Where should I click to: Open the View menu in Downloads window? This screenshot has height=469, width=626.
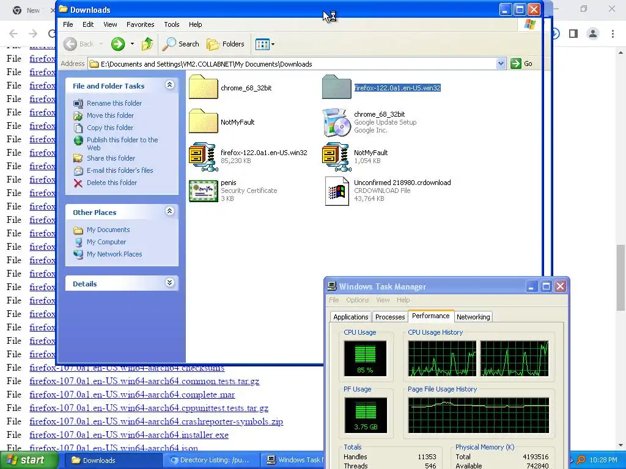coord(110,24)
